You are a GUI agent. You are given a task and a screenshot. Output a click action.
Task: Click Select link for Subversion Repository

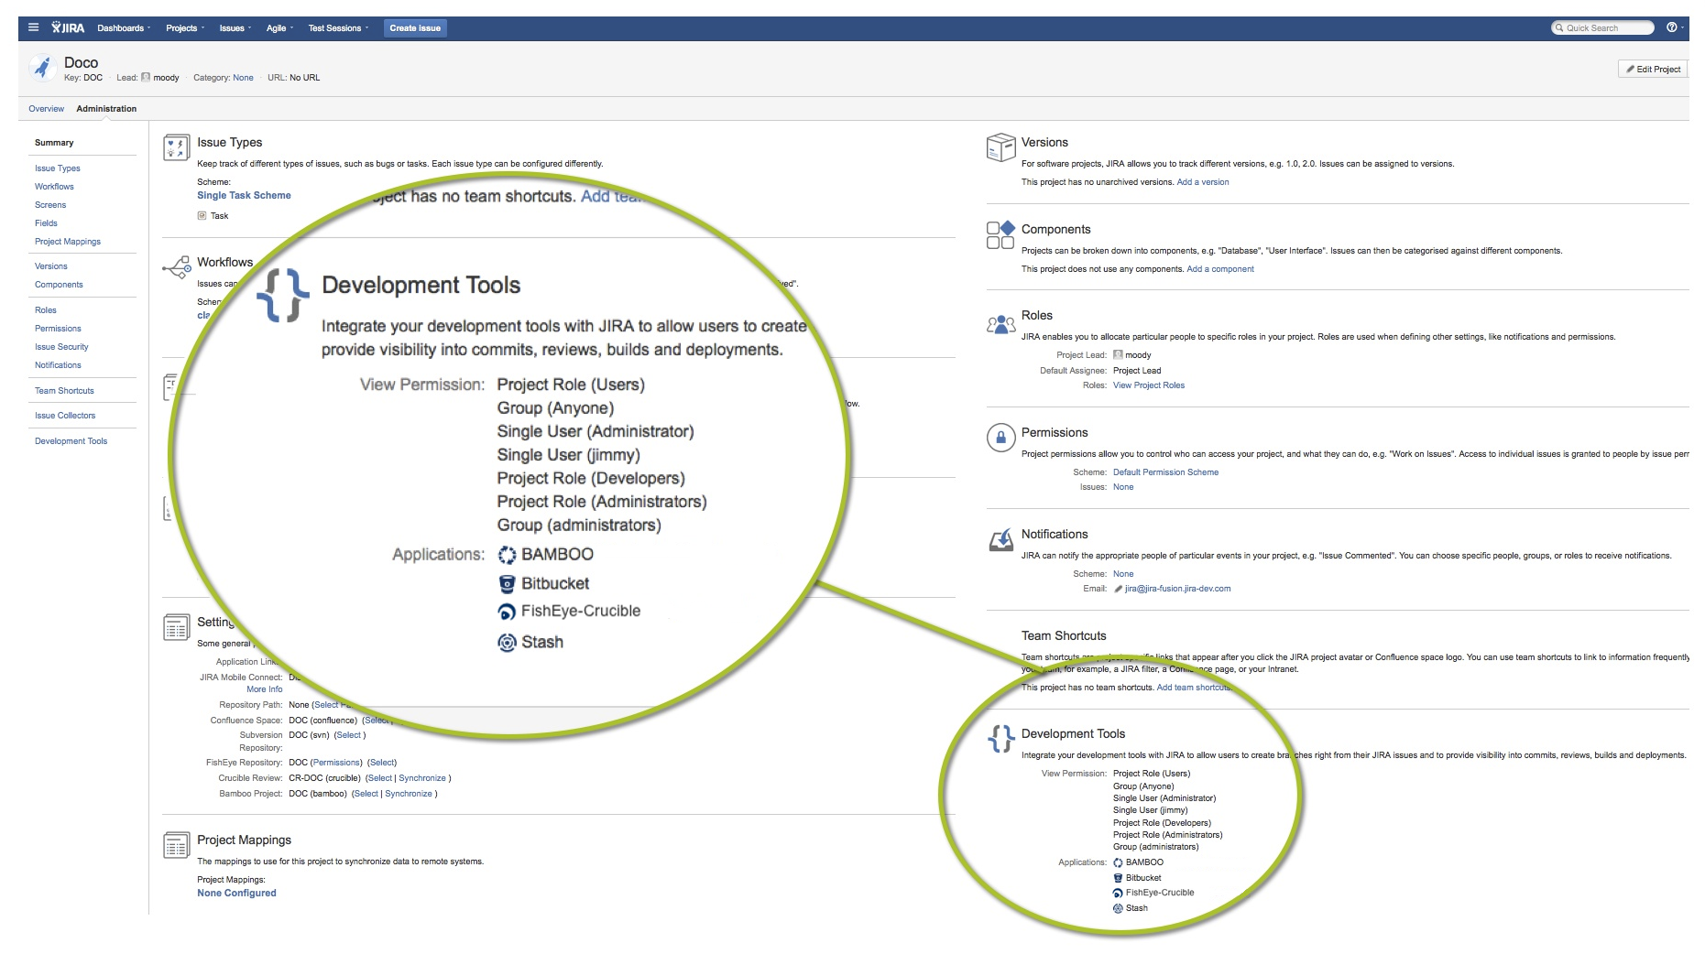click(x=348, y=735)
